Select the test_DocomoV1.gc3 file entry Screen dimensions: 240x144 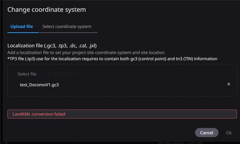pyautogui.click(x=39, y=85)
